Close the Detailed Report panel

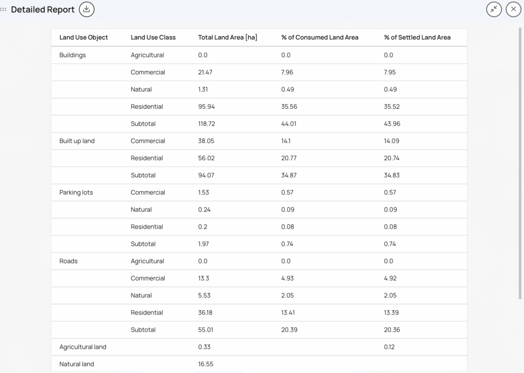(513, 9)
